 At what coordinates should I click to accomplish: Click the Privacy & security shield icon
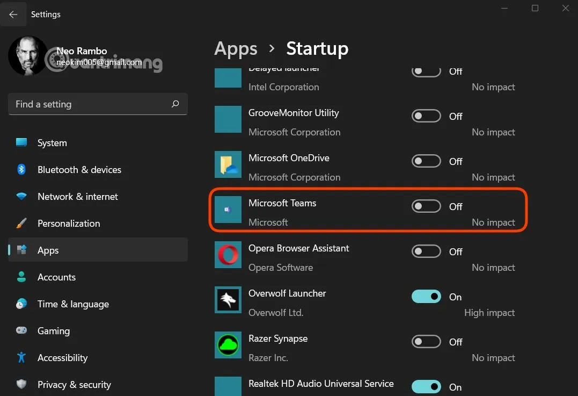click(21, 384)
